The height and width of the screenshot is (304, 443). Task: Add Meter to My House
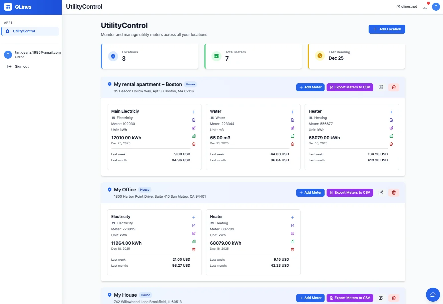point(310,298)
